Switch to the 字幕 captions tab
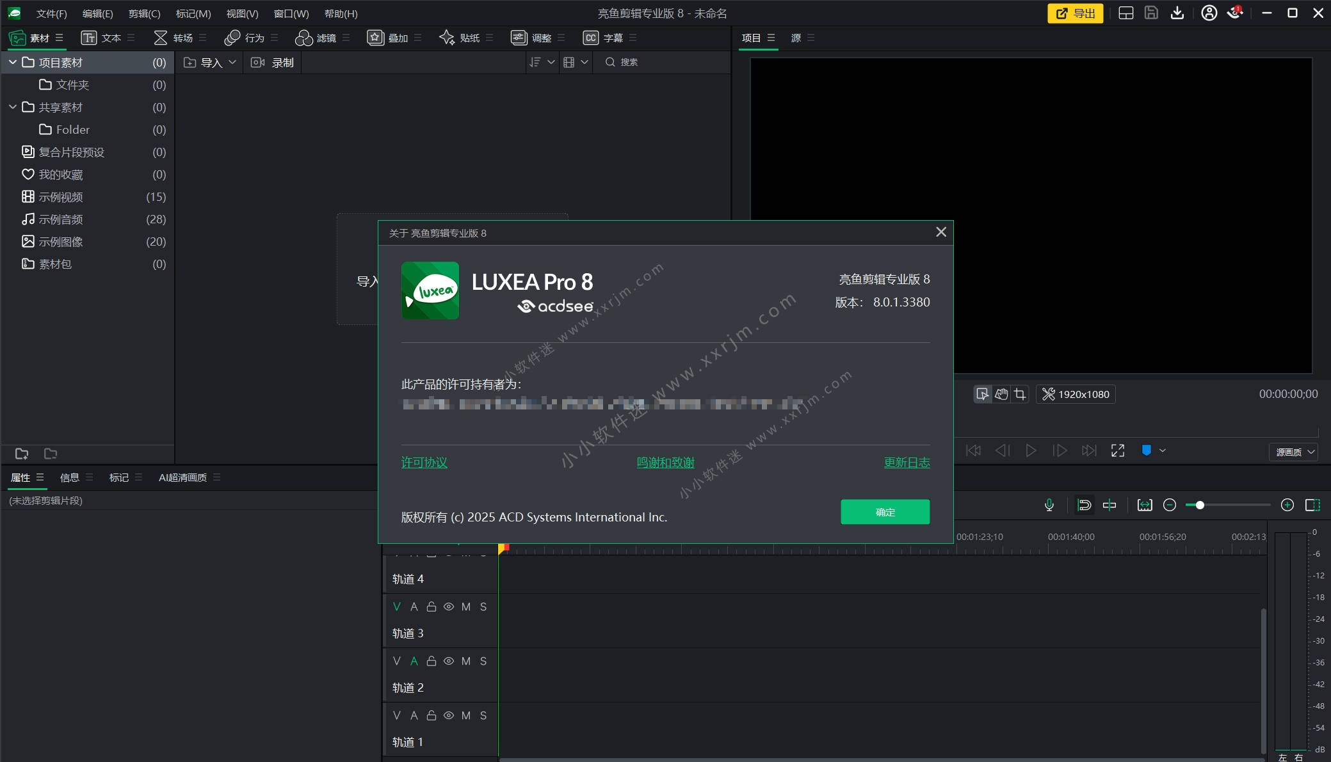This screenshot has height=762, width=1331. click(x=602, y=38)
